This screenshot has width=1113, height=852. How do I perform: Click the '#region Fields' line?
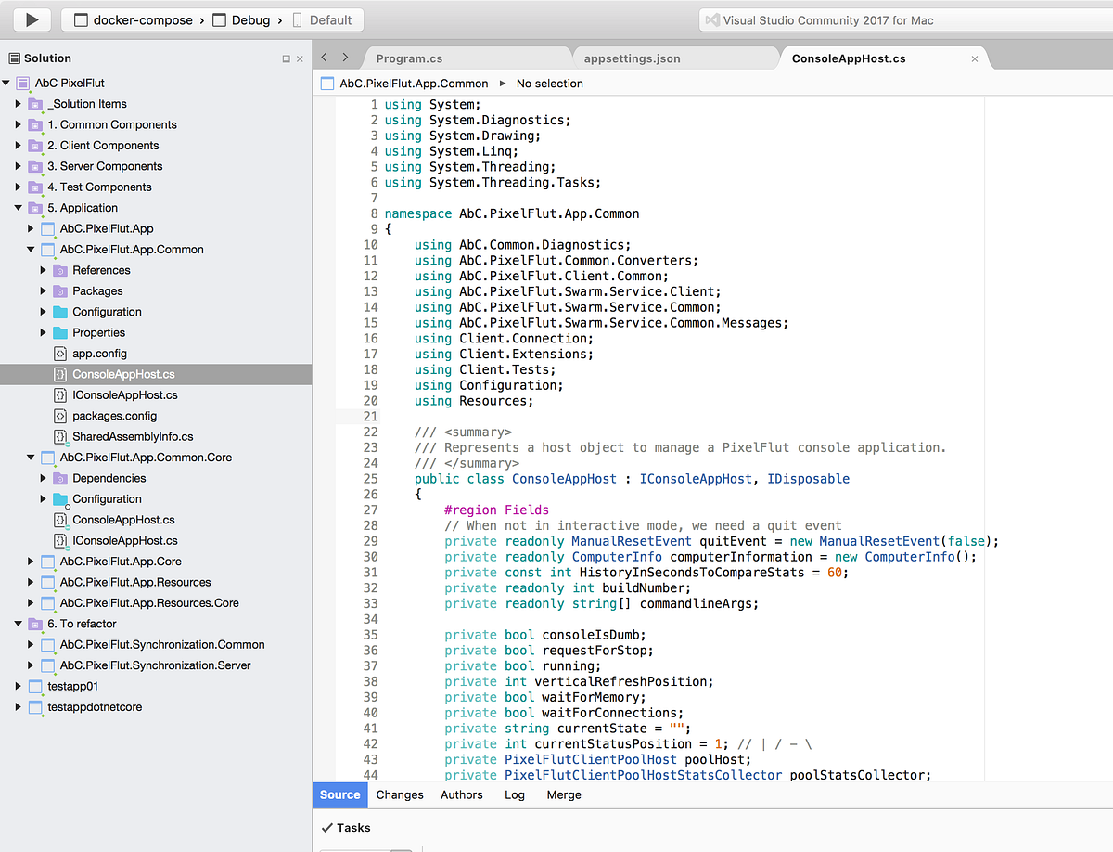click(496, 510)
